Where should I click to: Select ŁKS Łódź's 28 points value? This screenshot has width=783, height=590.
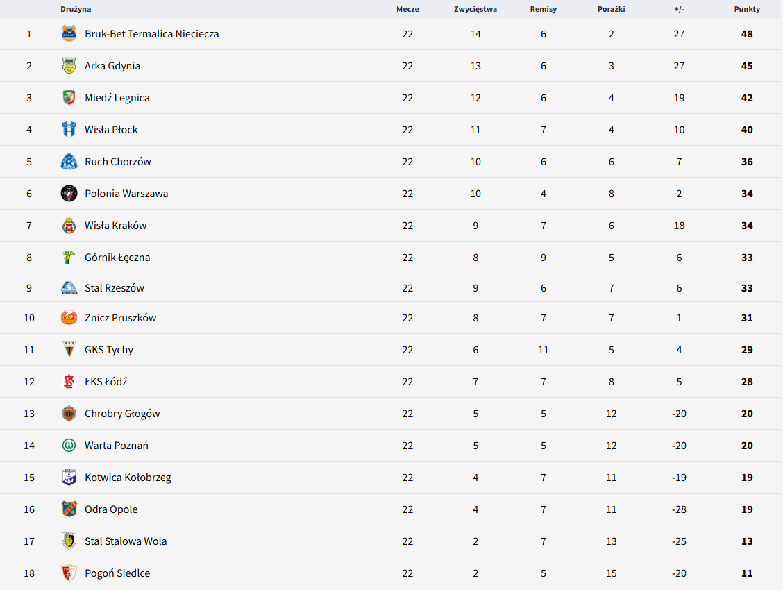pyautogui.click(x=747, y=382)
